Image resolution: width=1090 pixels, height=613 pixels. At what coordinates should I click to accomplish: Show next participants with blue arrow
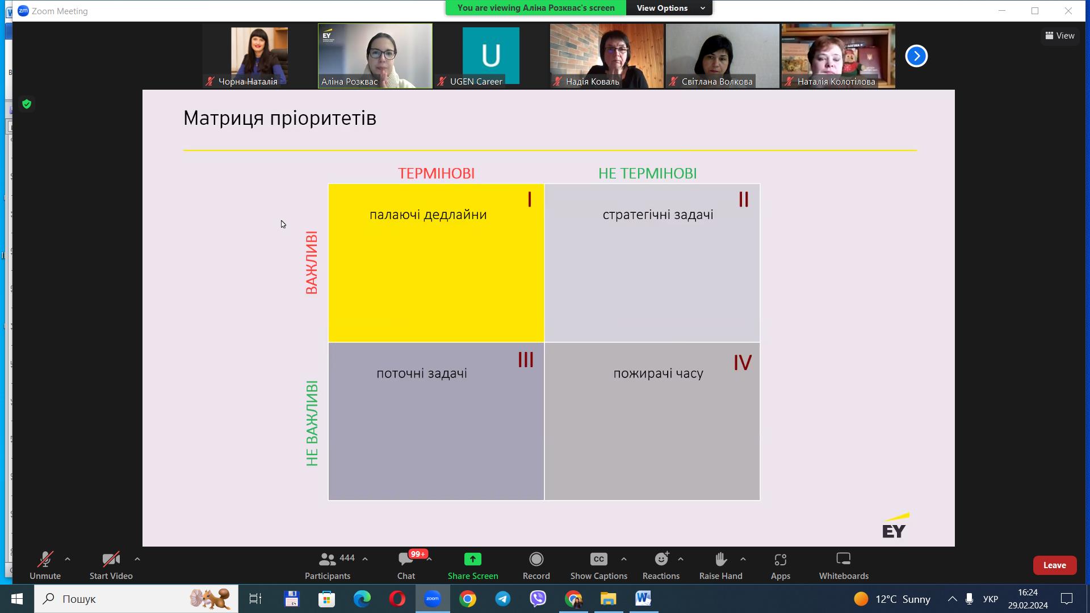point(916,56)
